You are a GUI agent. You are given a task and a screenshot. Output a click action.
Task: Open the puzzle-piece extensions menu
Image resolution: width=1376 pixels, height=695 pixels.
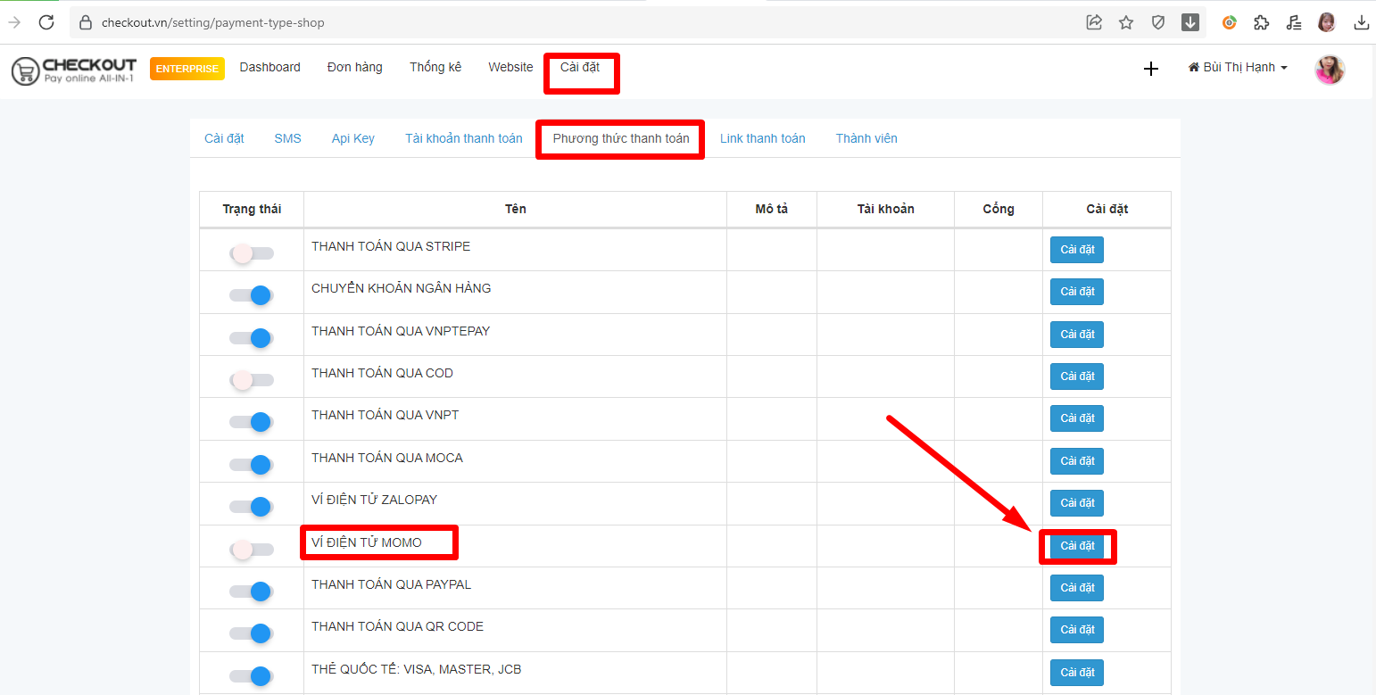(x=1262, y=22)
